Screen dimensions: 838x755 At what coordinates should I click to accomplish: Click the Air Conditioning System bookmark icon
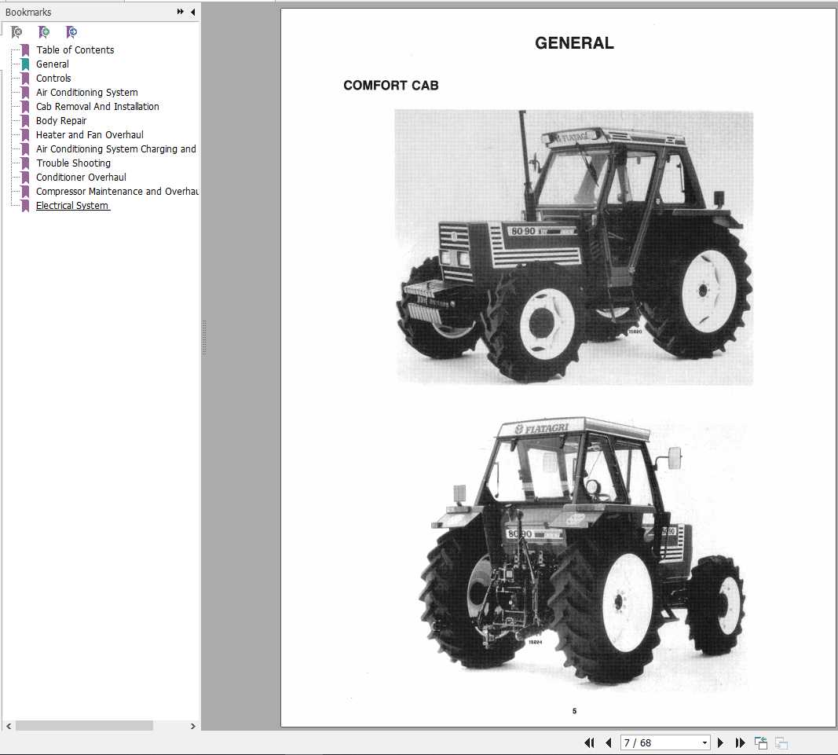(25, 93)
